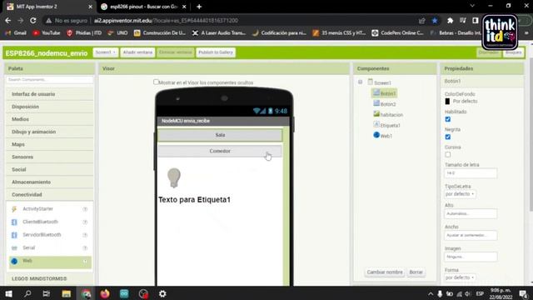Open TipoDeLetra dropdown

pyautogui.click(x=460, y=194)
